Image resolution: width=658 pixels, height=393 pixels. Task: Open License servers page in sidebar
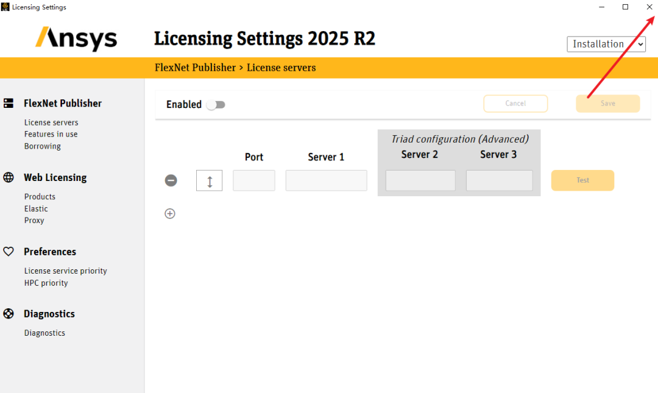click(51, 122)
